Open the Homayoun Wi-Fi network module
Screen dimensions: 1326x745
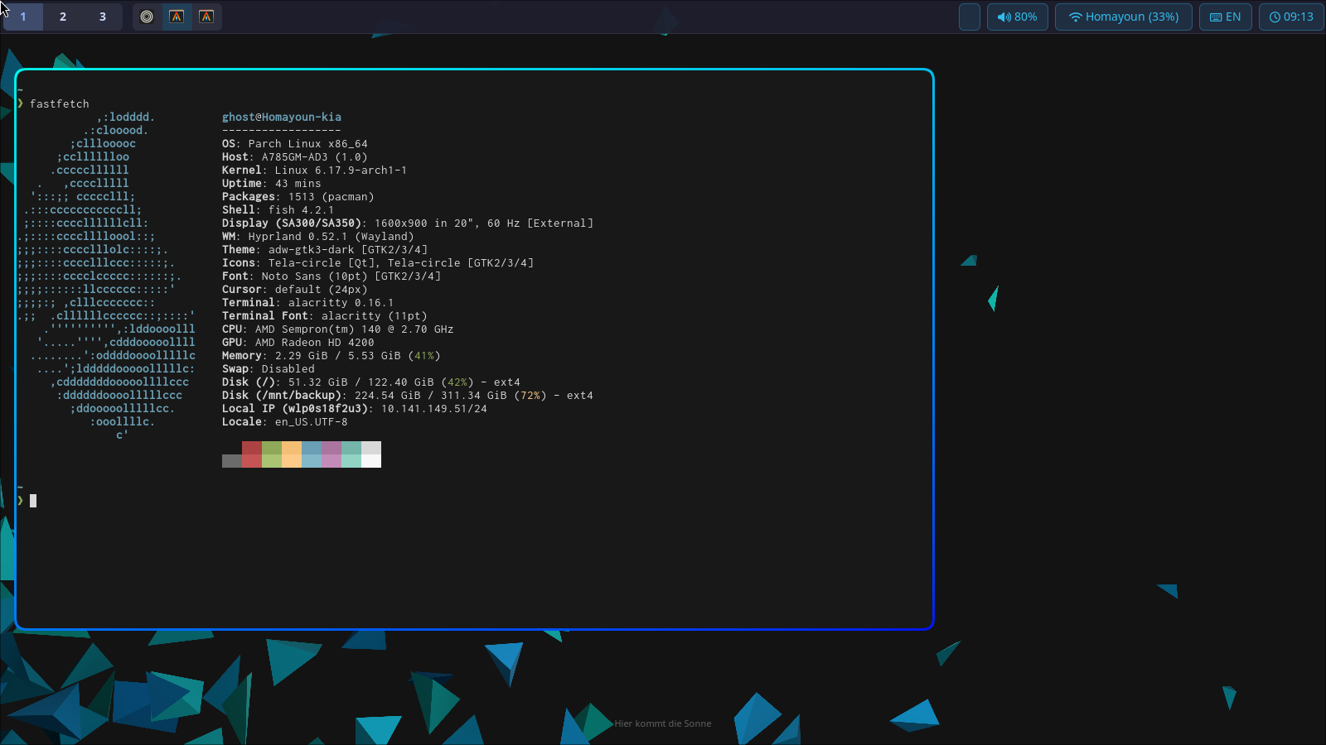[x=1123, y=17]
